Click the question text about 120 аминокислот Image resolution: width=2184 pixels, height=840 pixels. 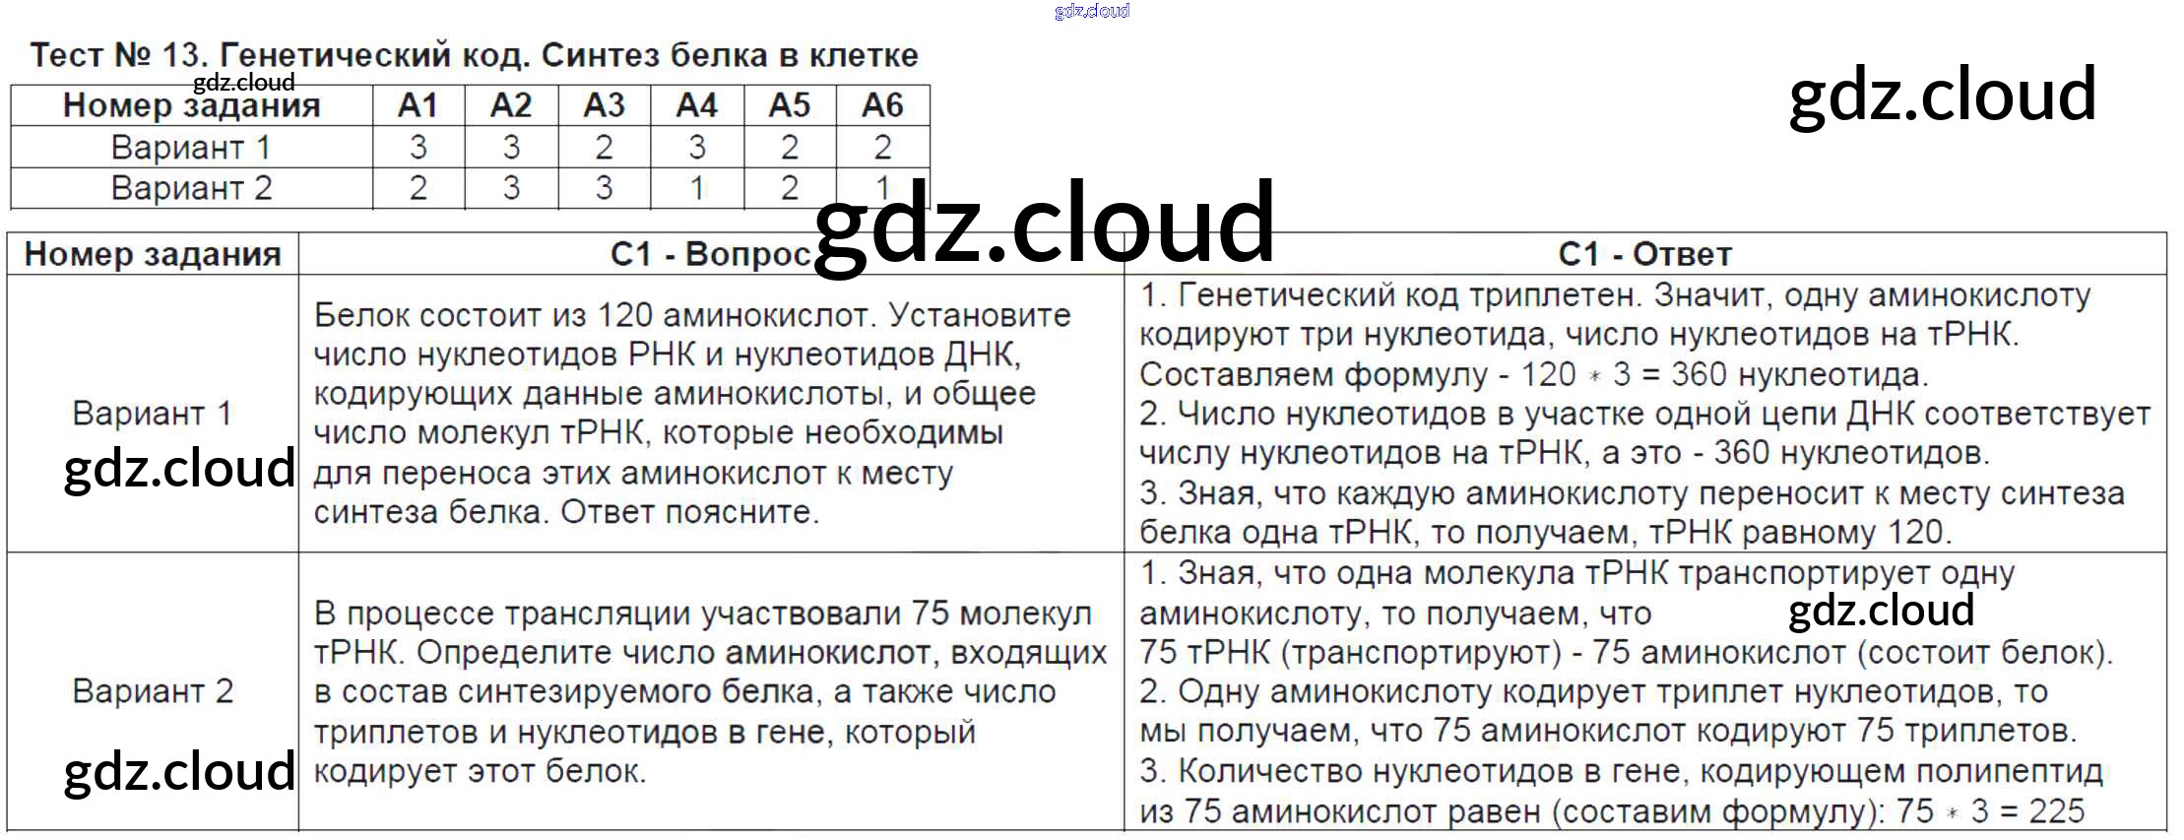point(691,413)
